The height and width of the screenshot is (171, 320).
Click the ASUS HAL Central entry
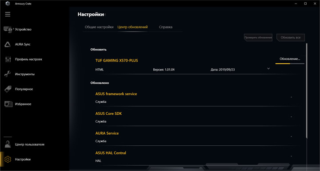click(x=111, y=153)
